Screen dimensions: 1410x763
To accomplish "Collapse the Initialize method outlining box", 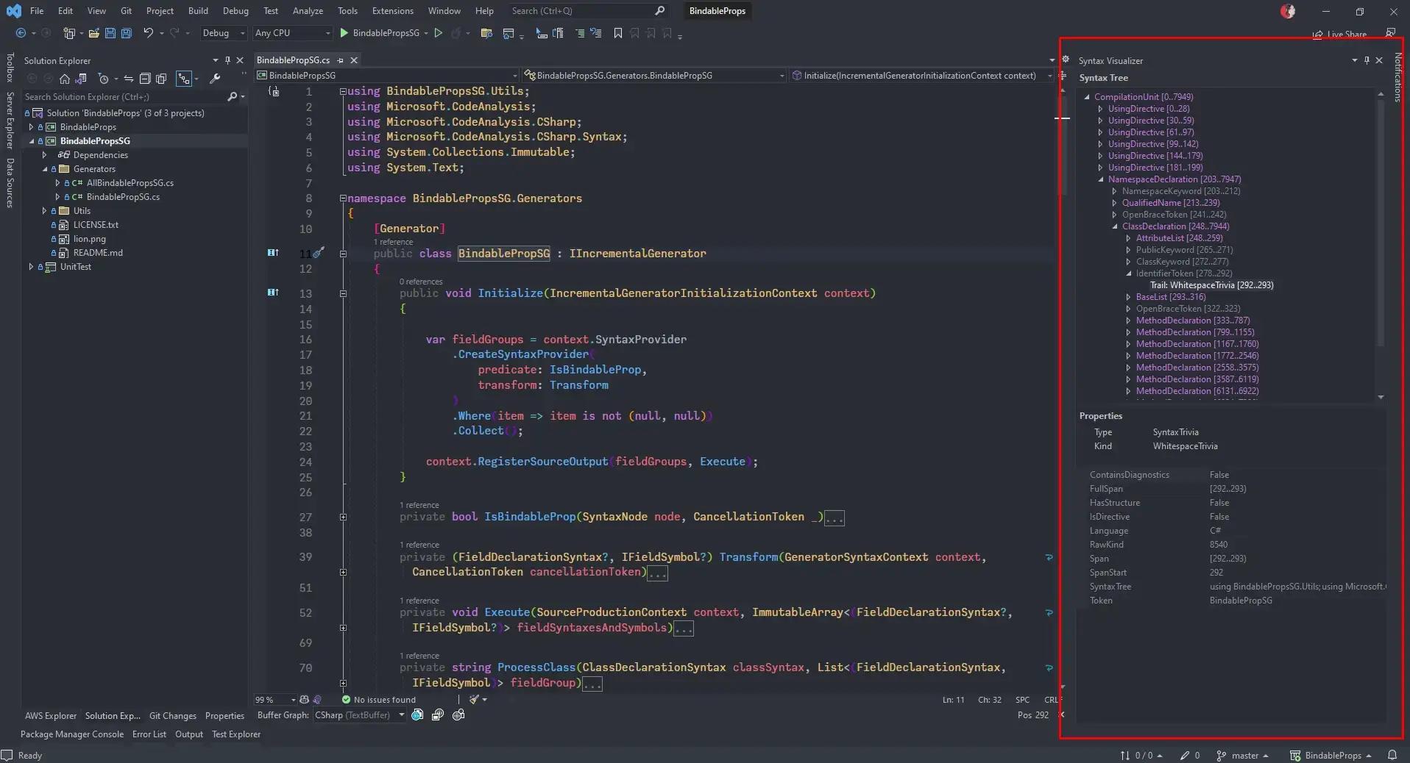I will (x=343, y=293).
